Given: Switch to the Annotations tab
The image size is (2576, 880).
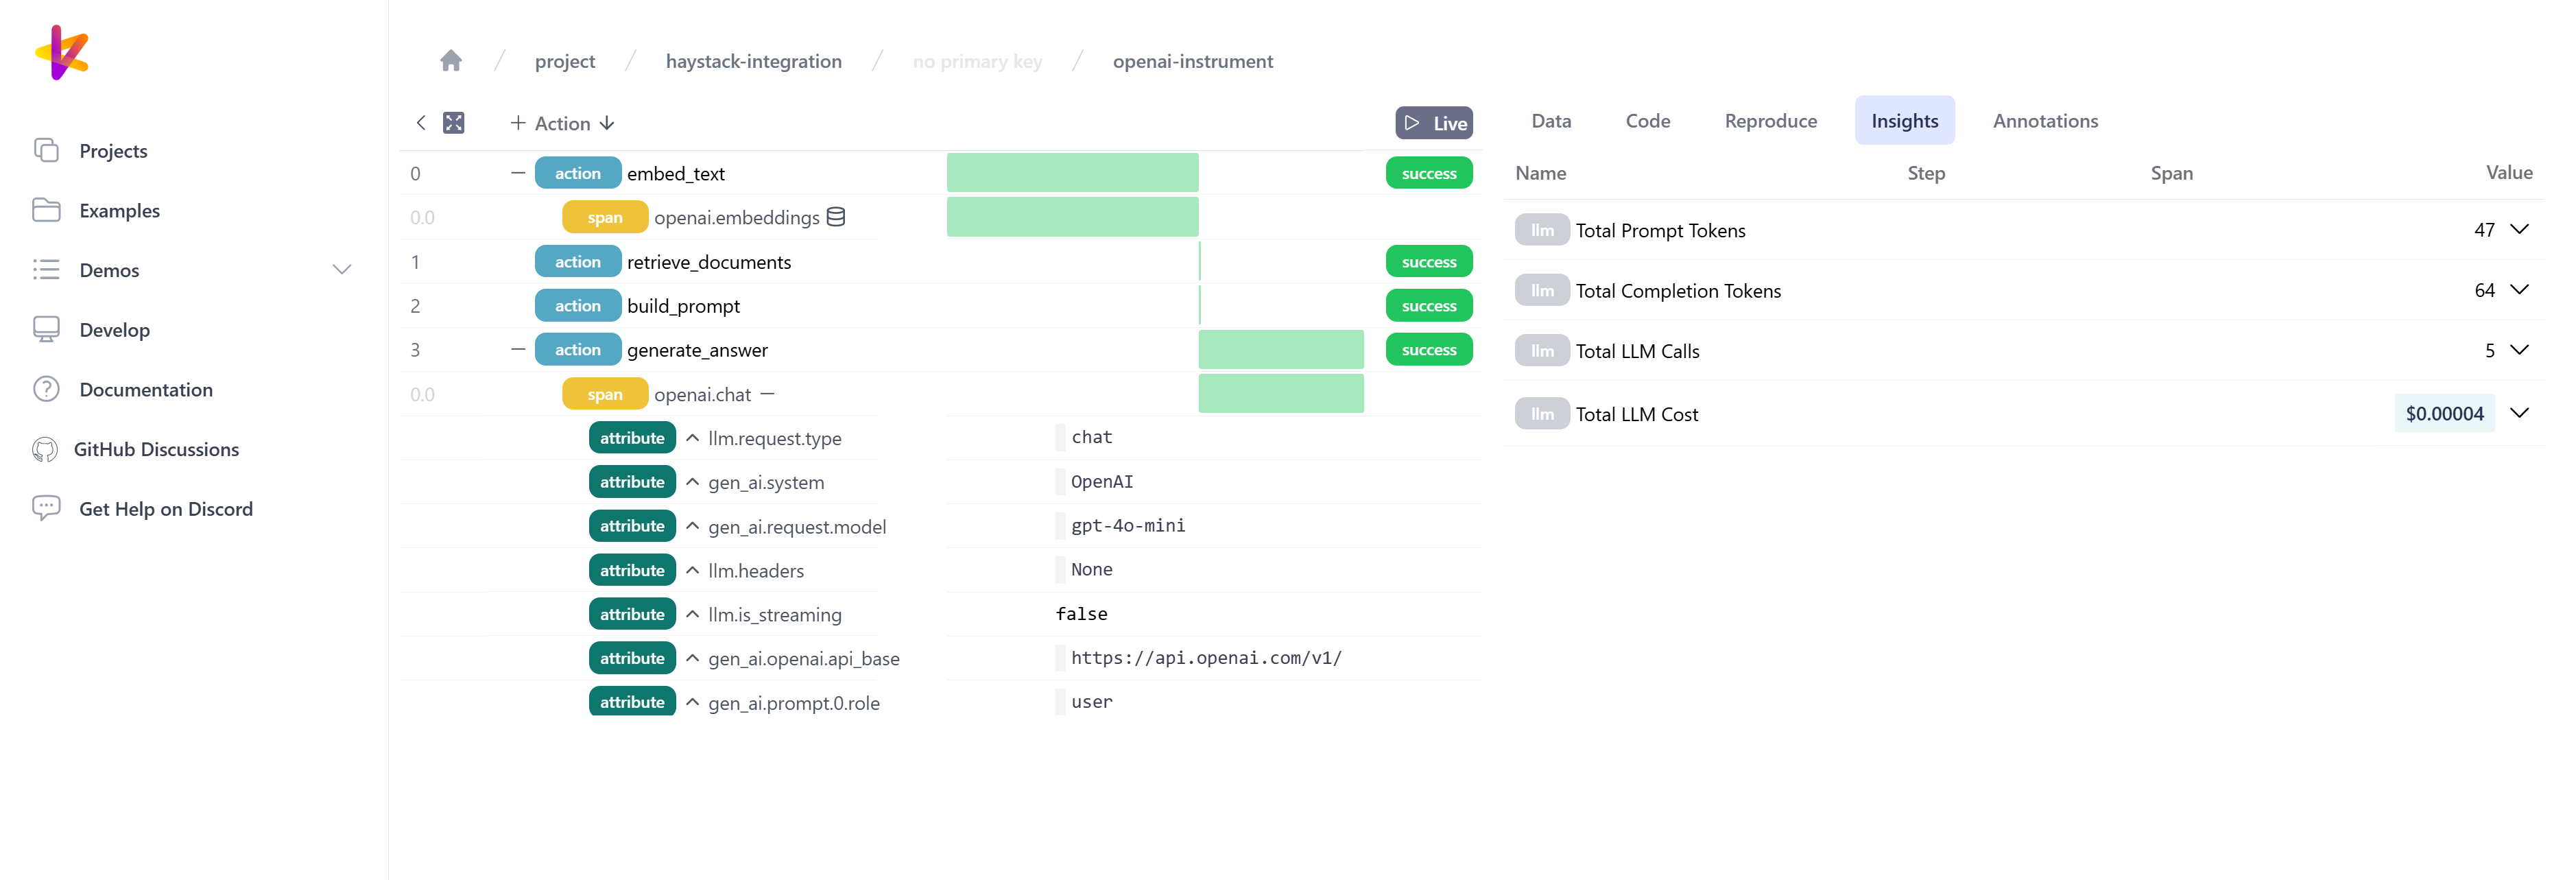Looking at the screenshot, I should point(2046,120).
